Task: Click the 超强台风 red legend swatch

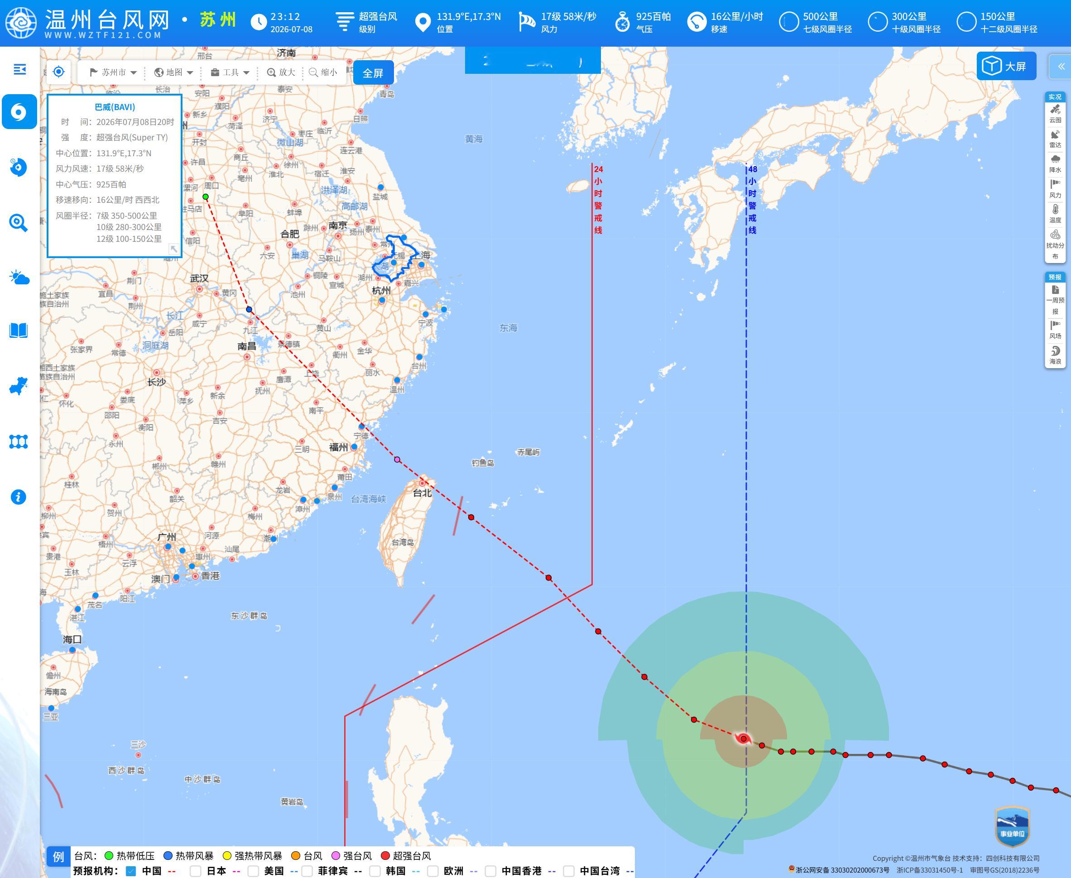Action: 385,856
